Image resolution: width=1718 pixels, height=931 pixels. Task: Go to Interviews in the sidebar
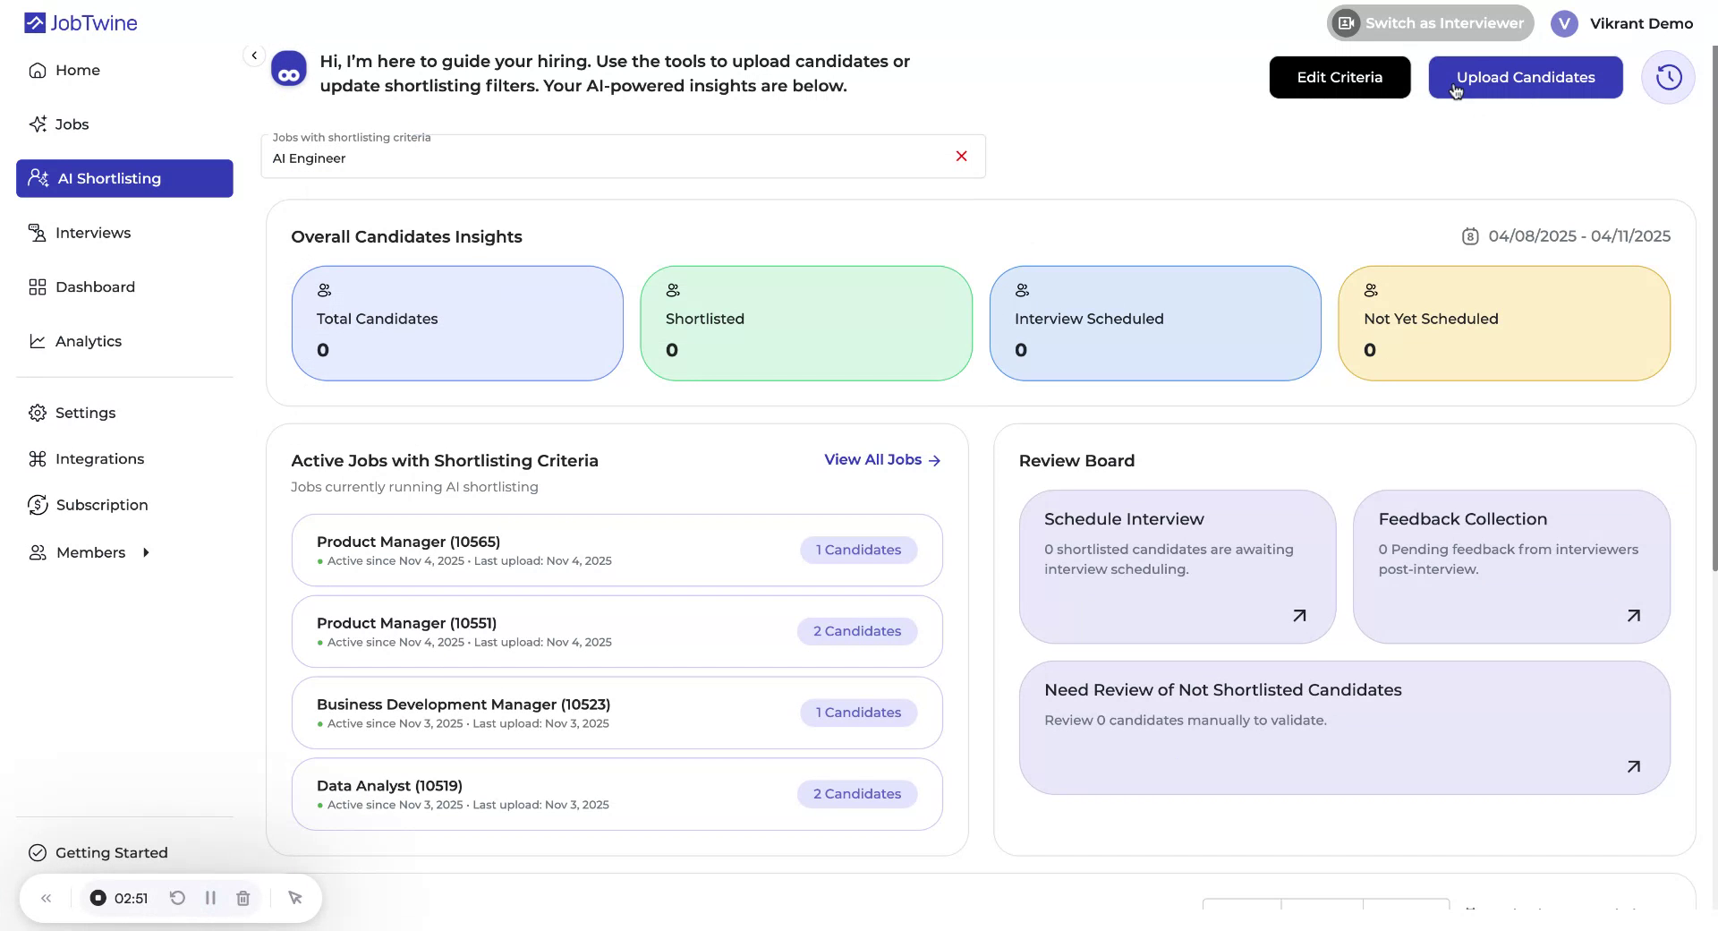[92, 233]
